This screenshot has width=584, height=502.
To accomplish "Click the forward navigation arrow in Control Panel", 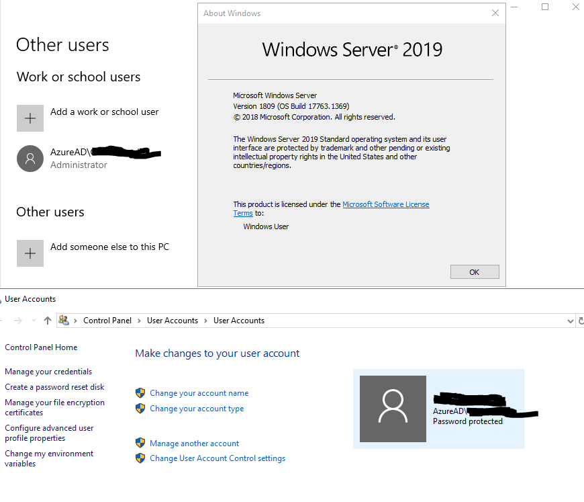I will (18, 321).
